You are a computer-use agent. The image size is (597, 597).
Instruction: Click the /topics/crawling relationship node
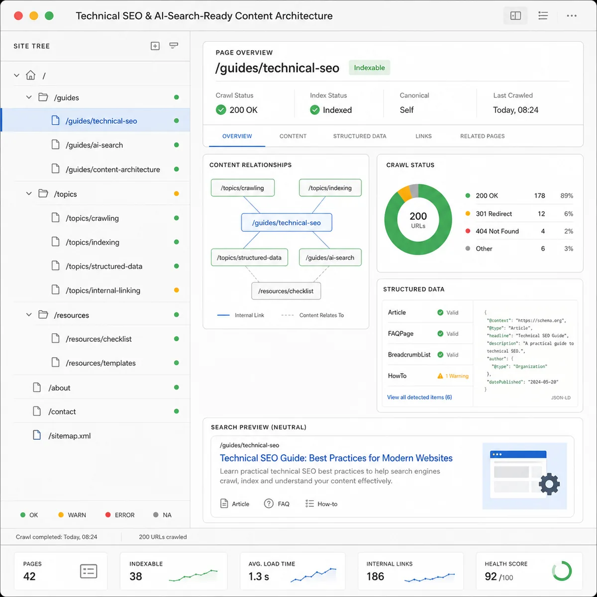pyautogui.click(x=243, y=188)
